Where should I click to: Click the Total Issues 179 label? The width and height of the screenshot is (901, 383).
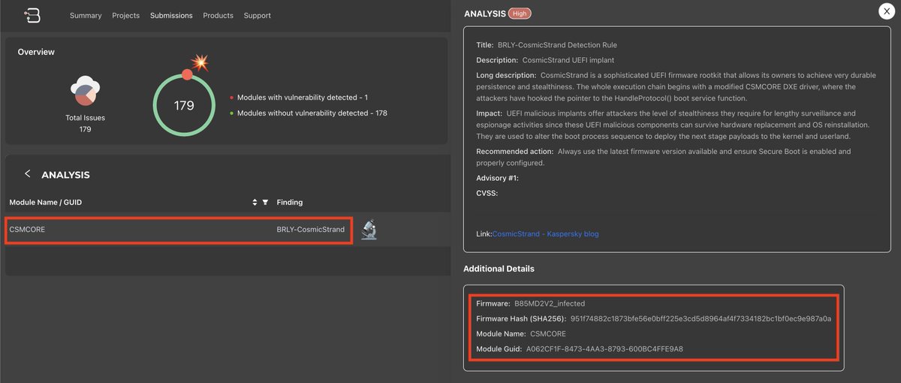coord(85,124)
